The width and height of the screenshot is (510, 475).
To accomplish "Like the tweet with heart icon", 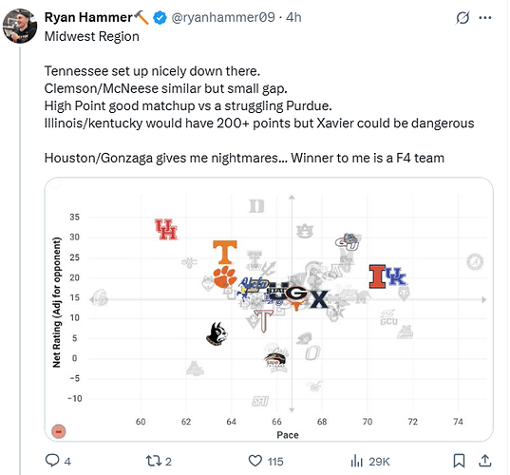I will point(255,461).
